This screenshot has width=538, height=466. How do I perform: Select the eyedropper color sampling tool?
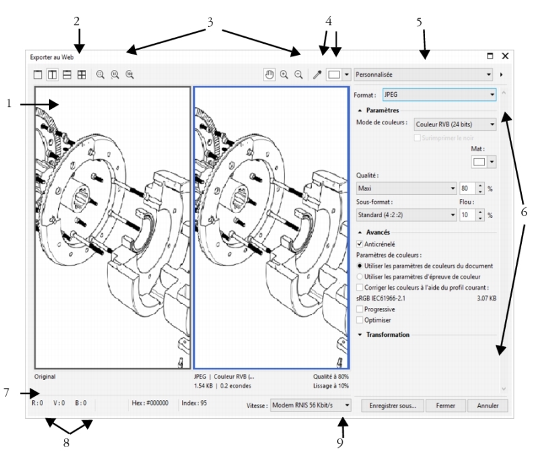[317, 75]
